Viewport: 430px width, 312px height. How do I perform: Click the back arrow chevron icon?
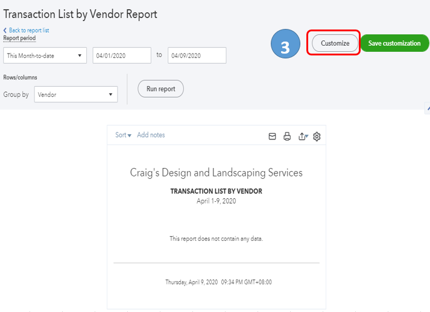pos(5,30)
